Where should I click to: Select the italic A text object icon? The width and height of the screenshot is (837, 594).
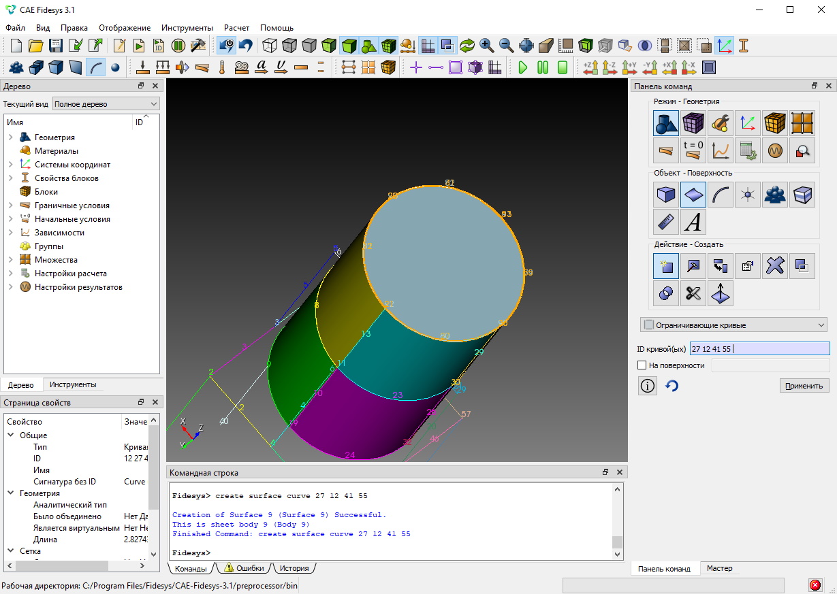click(x=693, y=222)
